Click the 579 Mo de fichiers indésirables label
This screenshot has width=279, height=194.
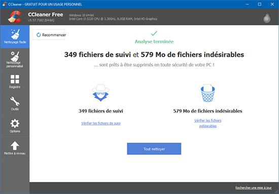click(207, 111)
